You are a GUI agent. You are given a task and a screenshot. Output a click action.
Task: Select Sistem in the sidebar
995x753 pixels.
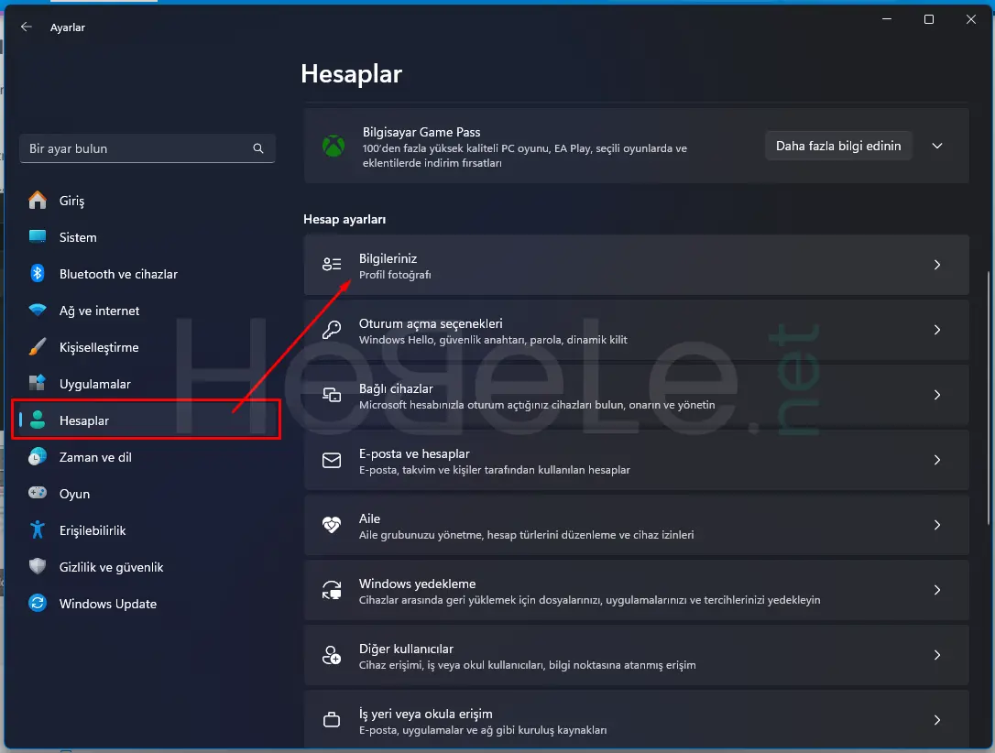tap(147, 237)
